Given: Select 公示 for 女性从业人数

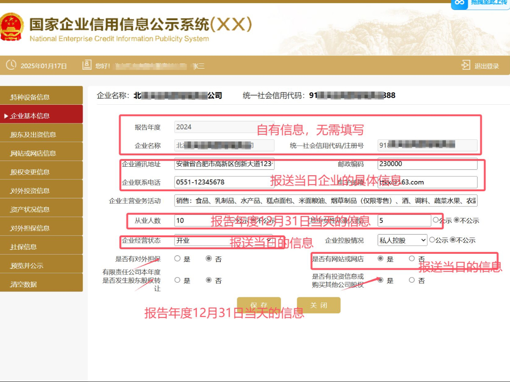Looking at the screenshot, I should [436, 220].
